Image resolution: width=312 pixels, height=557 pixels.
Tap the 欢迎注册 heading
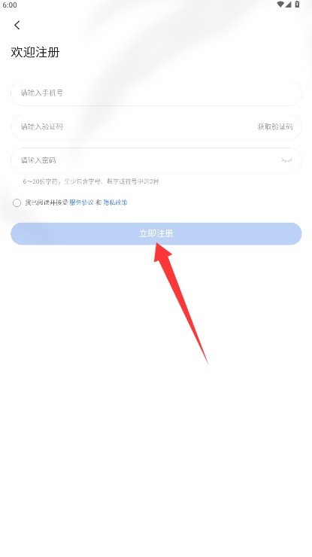35,52
